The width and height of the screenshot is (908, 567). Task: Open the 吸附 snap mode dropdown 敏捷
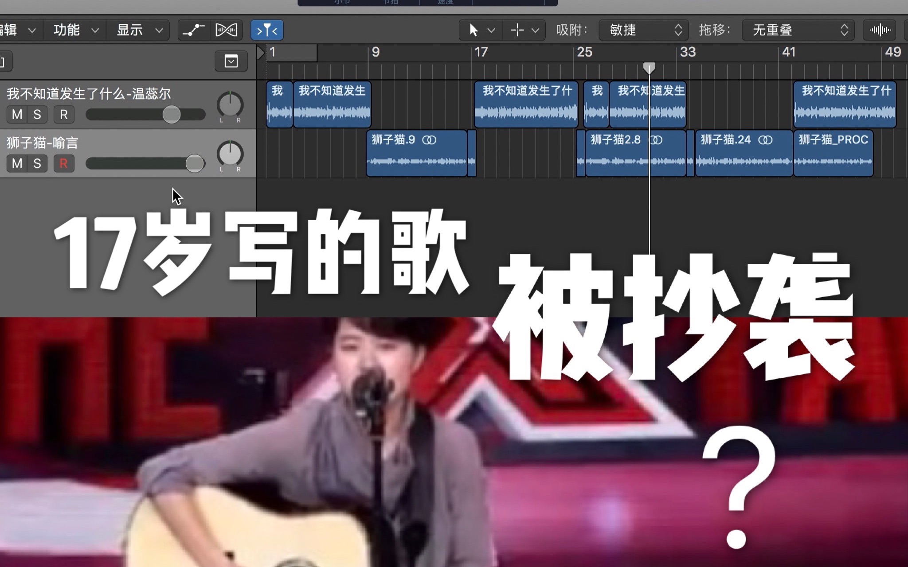(x=644, y=30)
